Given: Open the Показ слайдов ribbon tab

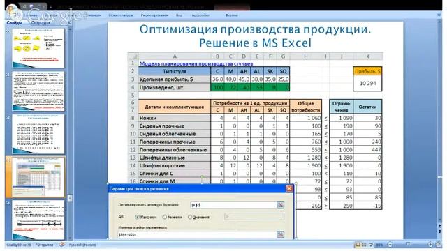Looking at the screenshot, I should tap(121, 15).
